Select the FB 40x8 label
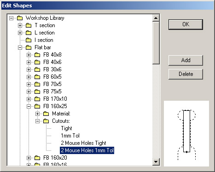 [x=52, y=55]
